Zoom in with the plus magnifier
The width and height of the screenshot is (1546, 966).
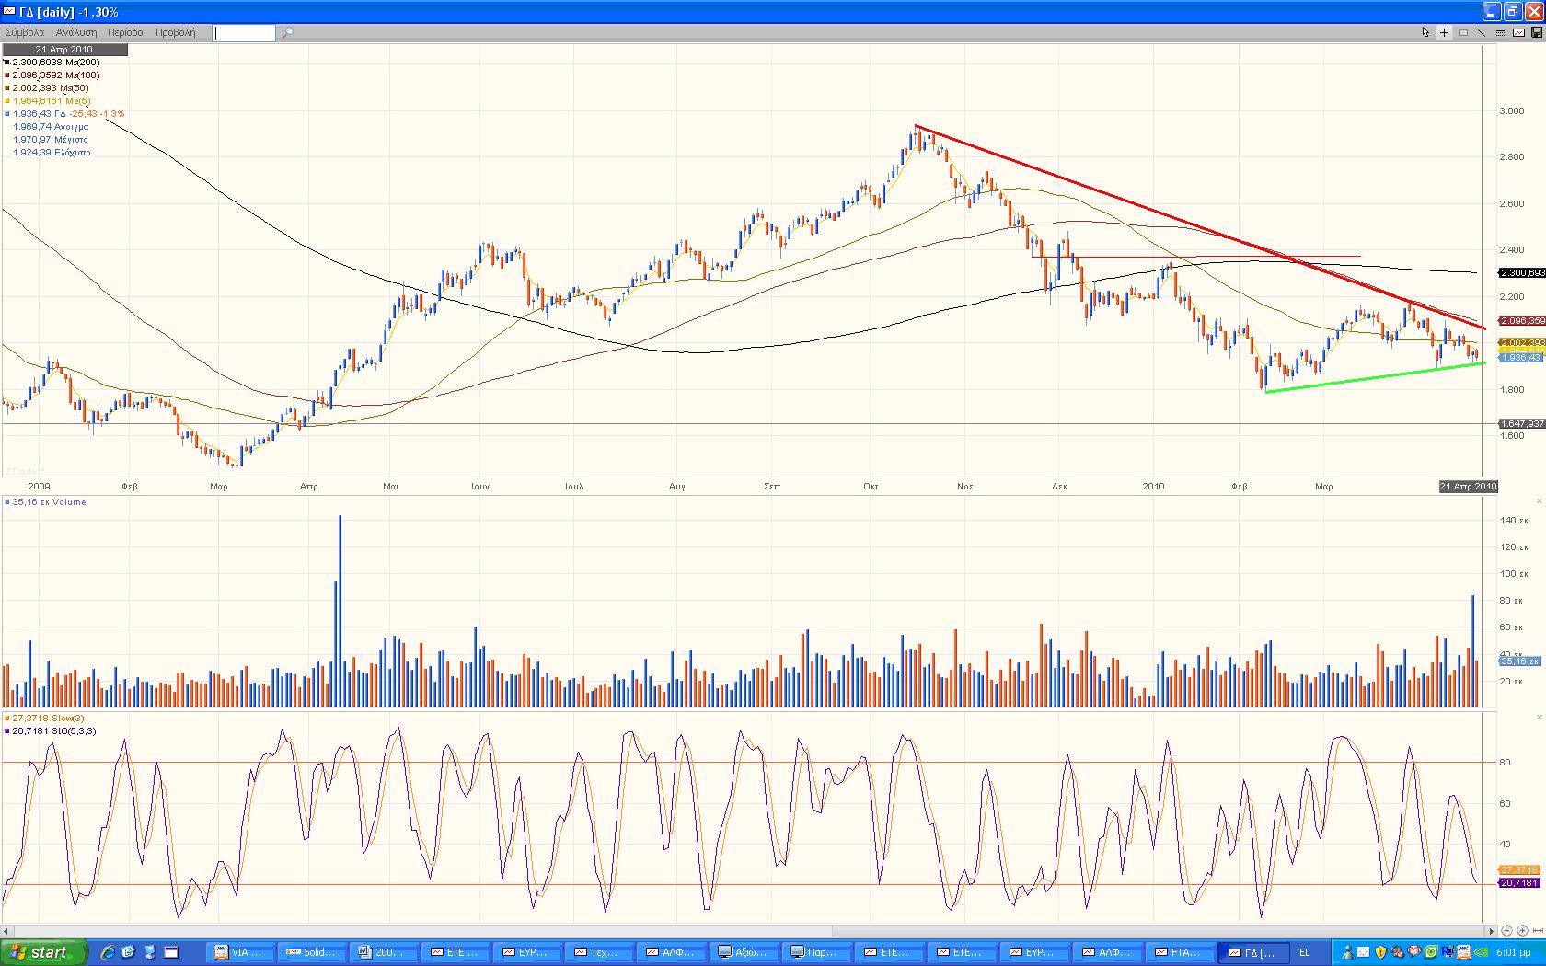point(1522,931)
